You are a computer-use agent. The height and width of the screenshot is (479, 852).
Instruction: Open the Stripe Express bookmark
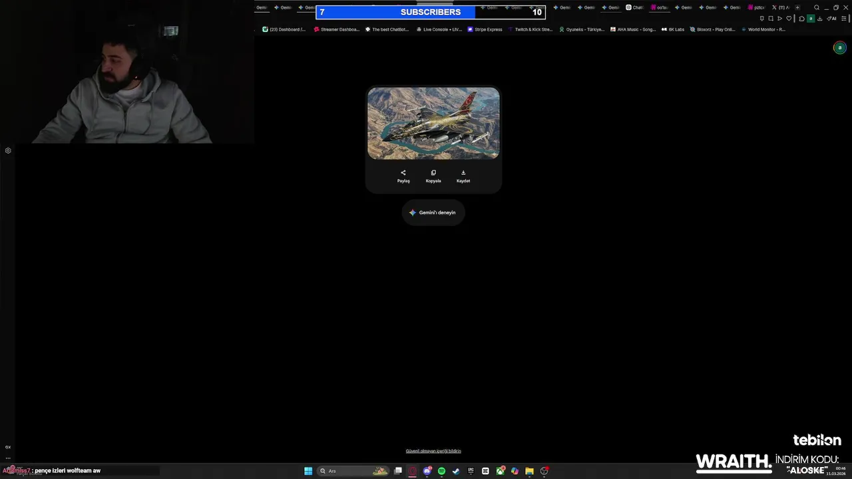[485, 29]
